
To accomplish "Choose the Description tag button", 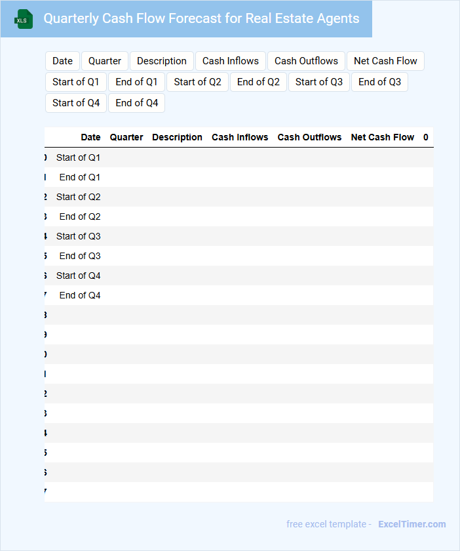I will (162, 61).
